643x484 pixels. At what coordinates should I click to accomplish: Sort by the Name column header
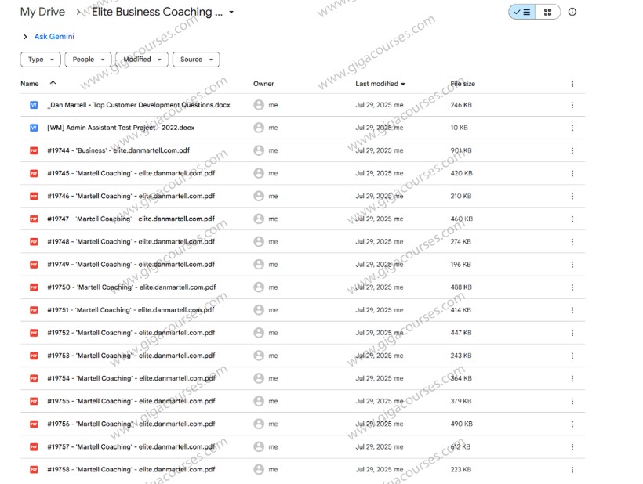point(30,84)
